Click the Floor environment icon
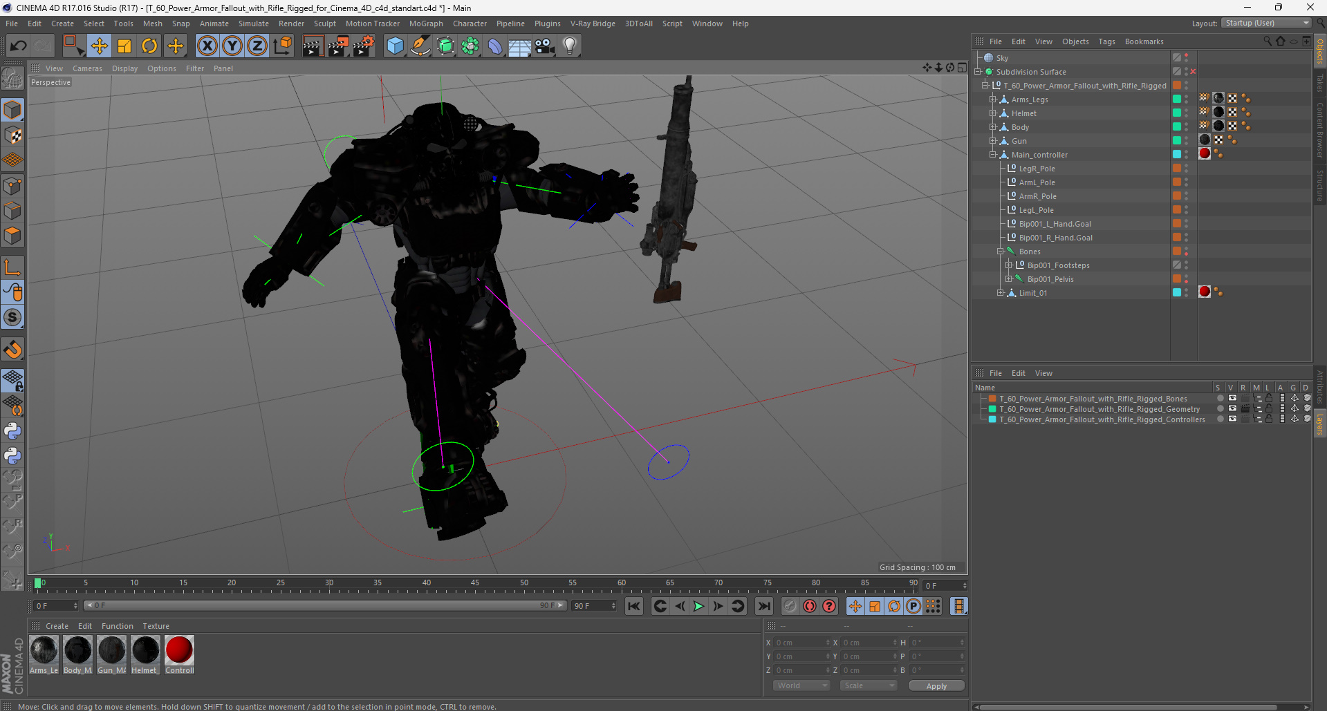 [x=519, y=46]
